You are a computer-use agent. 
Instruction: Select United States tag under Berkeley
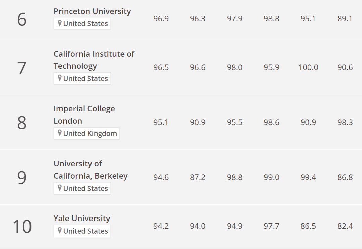82,189
